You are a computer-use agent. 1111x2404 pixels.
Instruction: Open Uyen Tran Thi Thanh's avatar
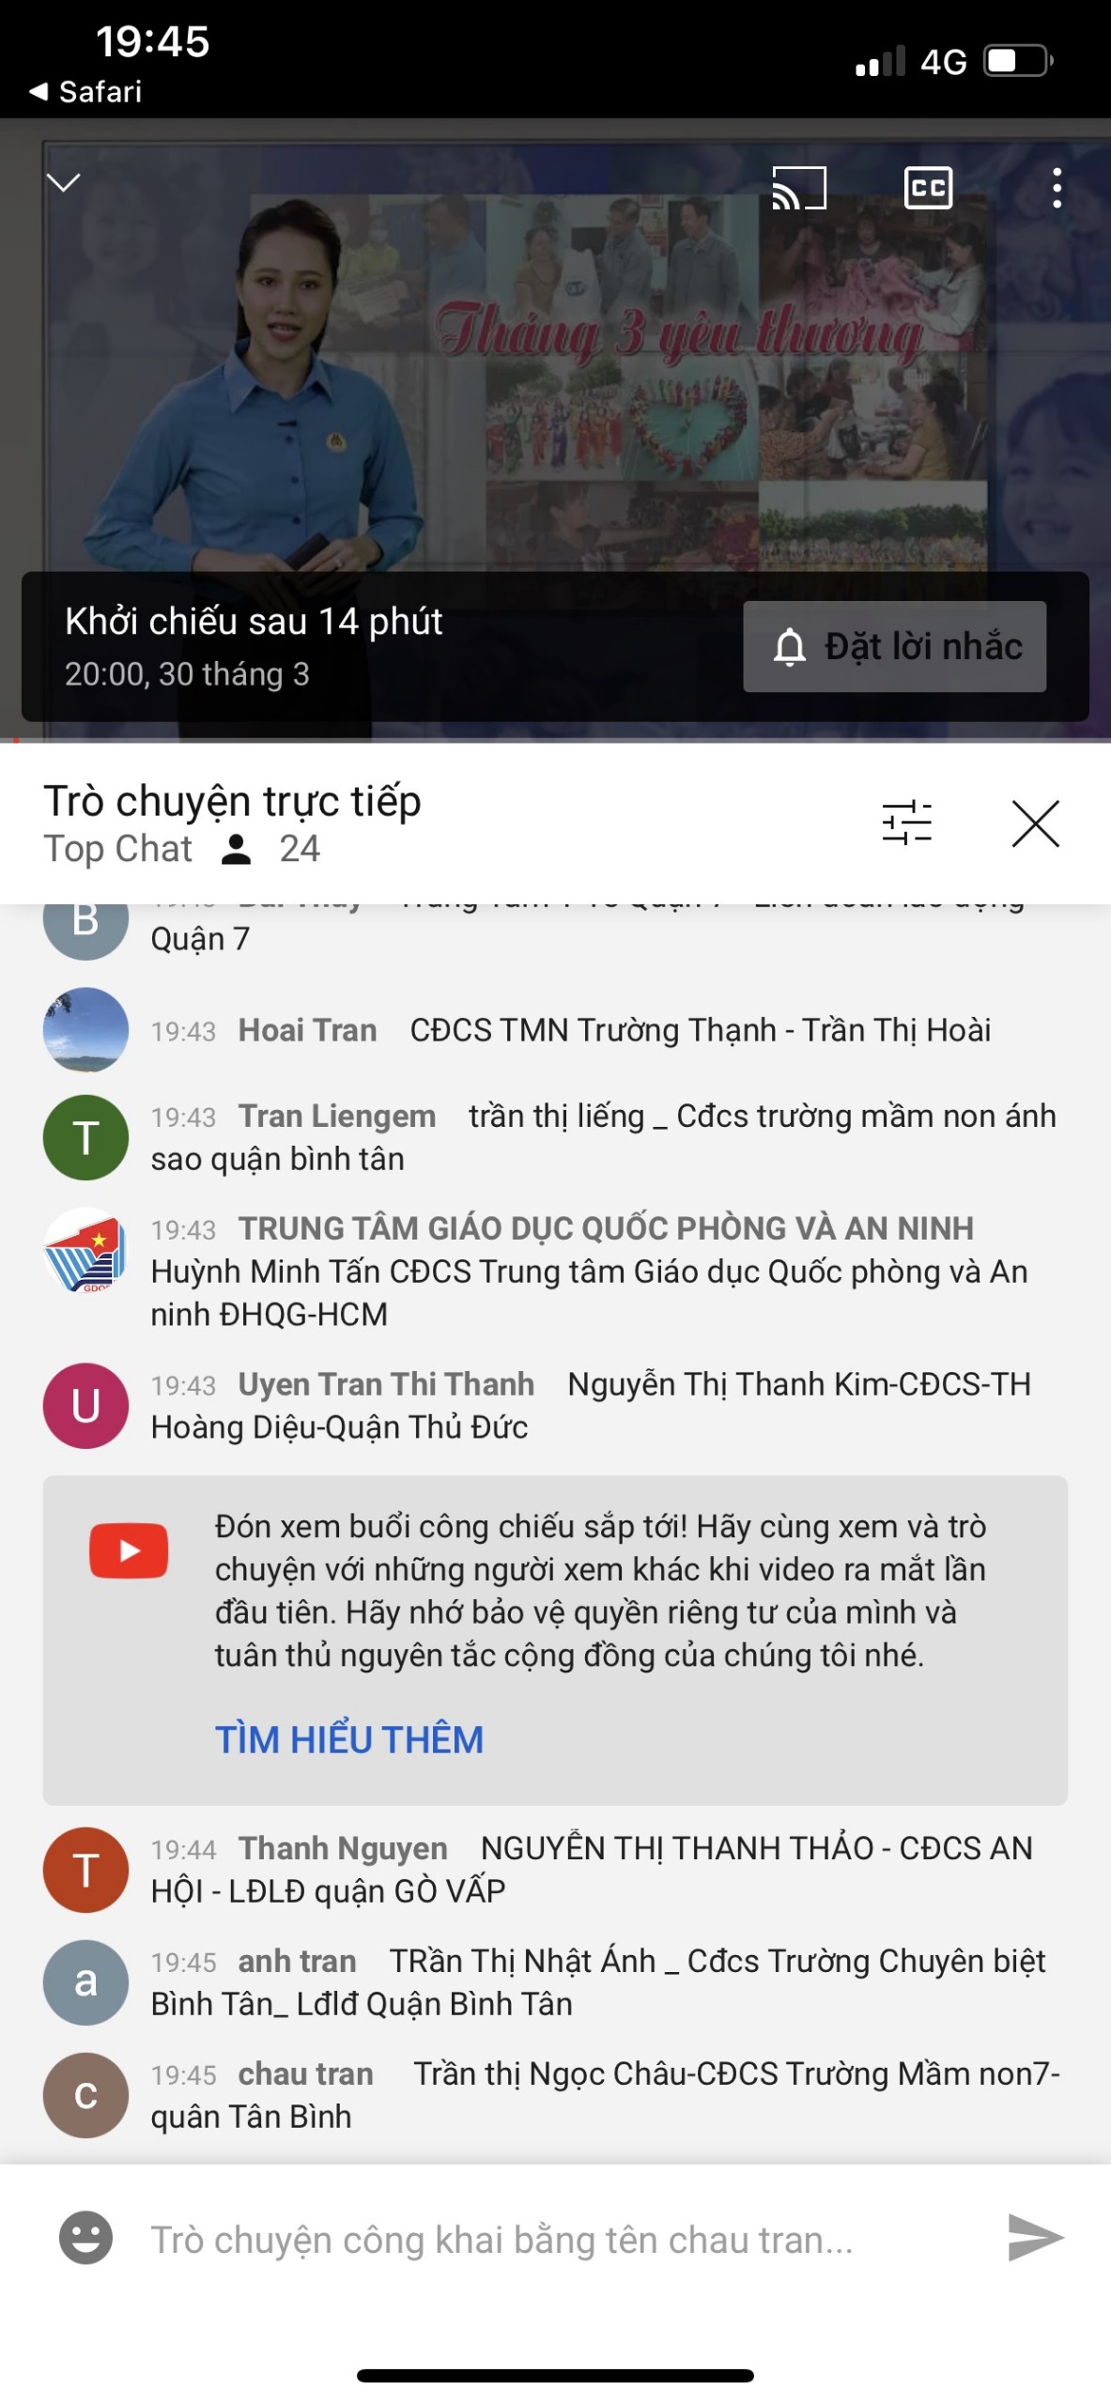[x=85, y=1405]
